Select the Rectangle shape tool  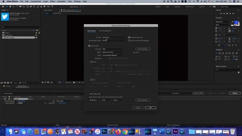[28, 7]
